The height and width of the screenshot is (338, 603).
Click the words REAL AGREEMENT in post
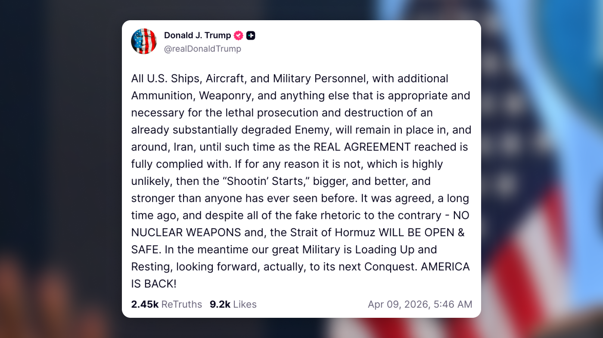coord(362,147)
